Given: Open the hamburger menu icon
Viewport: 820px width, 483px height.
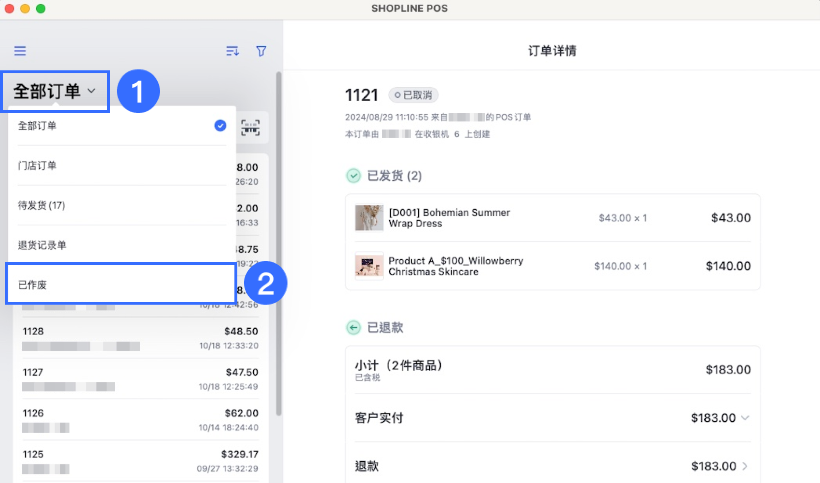Looking at the screenshot, I should coord(20,51).
